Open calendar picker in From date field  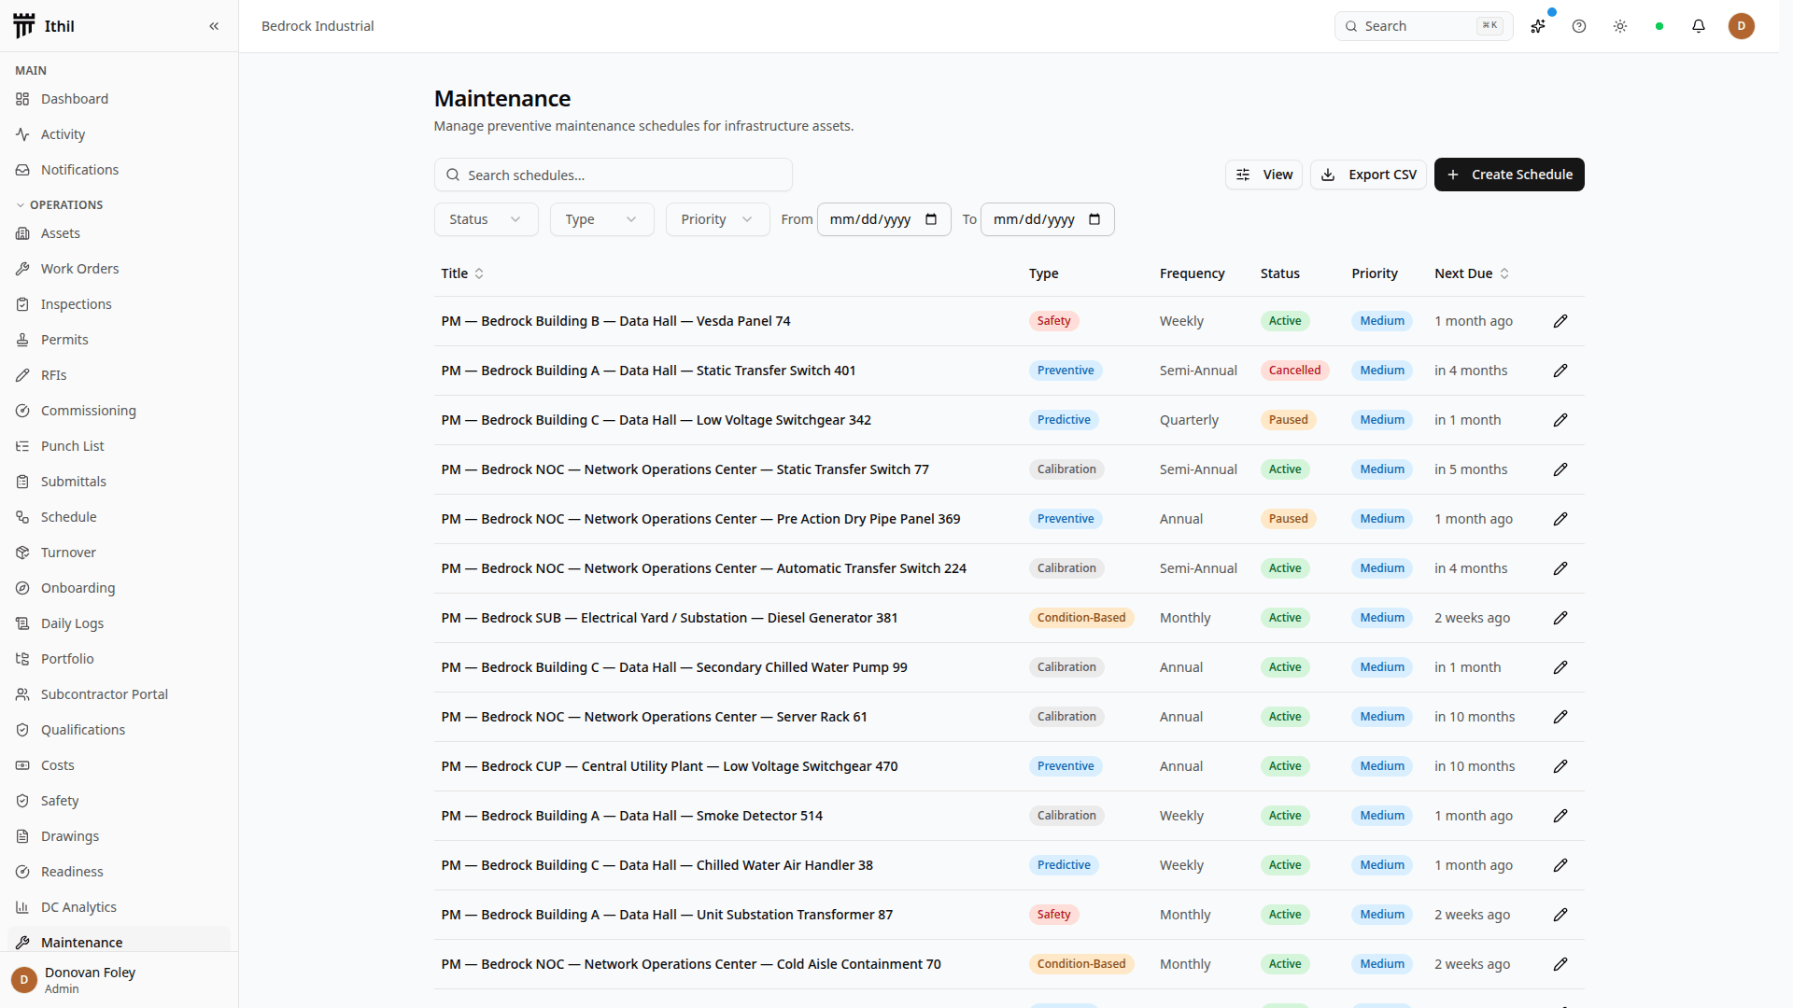pyautogui.click(x=931, y=219)
